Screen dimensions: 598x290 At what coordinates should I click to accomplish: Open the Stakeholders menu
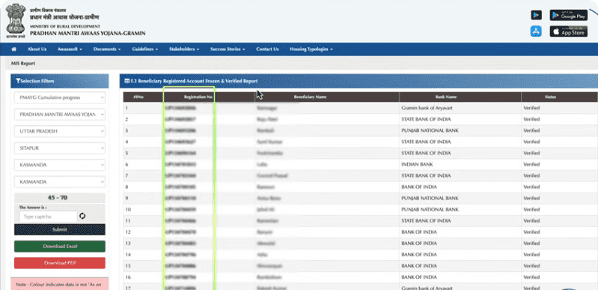pyautogui.click(x=184, y=49)
